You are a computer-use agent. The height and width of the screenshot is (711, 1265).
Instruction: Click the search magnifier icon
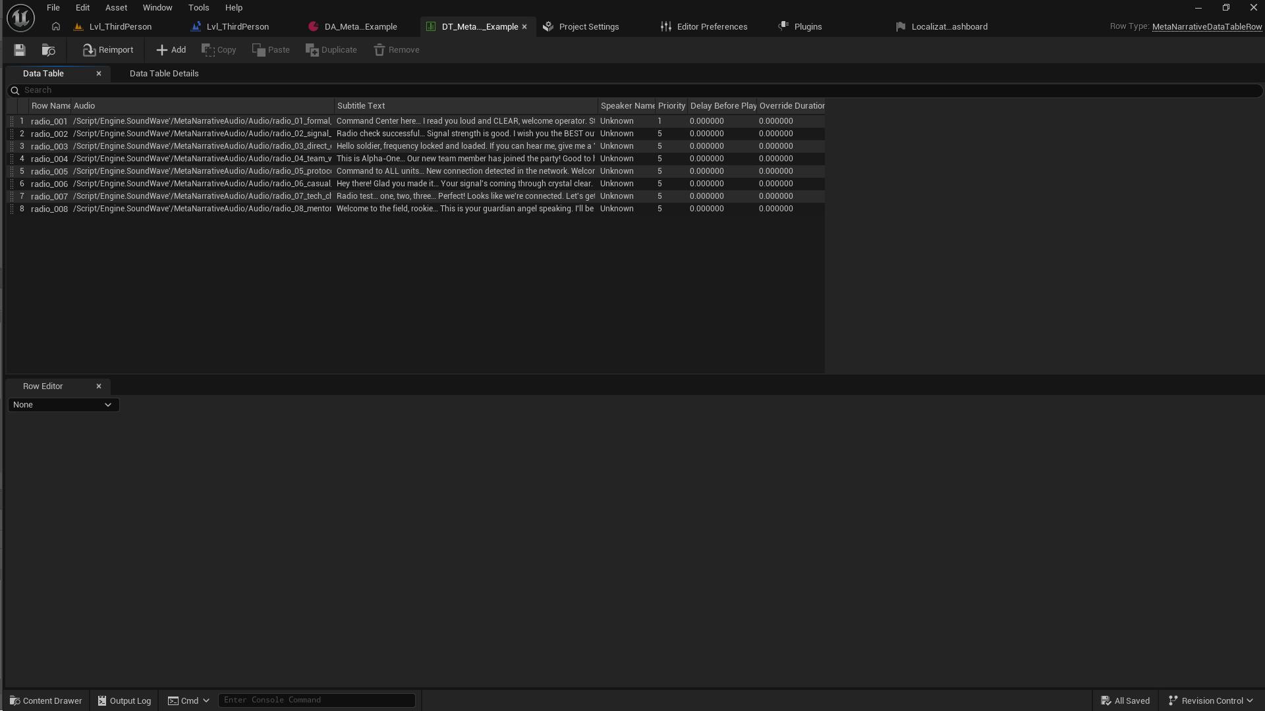point(14,90)
